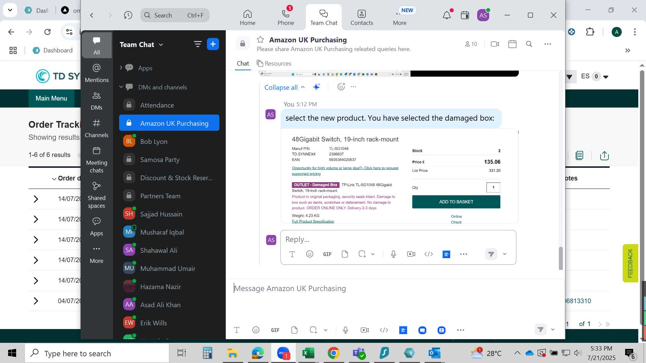Open the calendar icon in Zoom top bar
Screen dimensions: 646x363
(x=465, y=15)
